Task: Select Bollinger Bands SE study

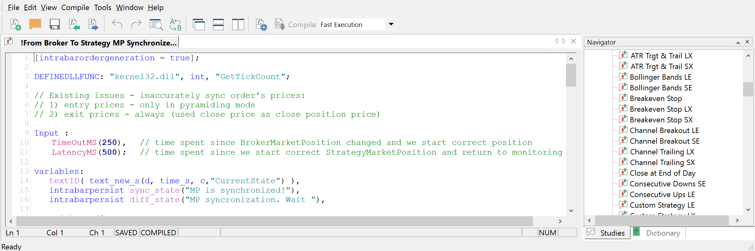Action: 661,88
